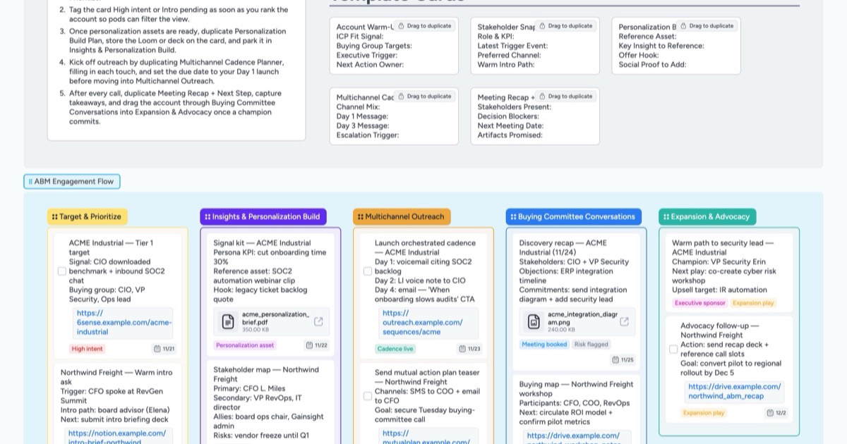Image resolution: width=847 pixels, height=444 pixels.
Task: Click the Meeting booked tag
Action: (544, 345)
